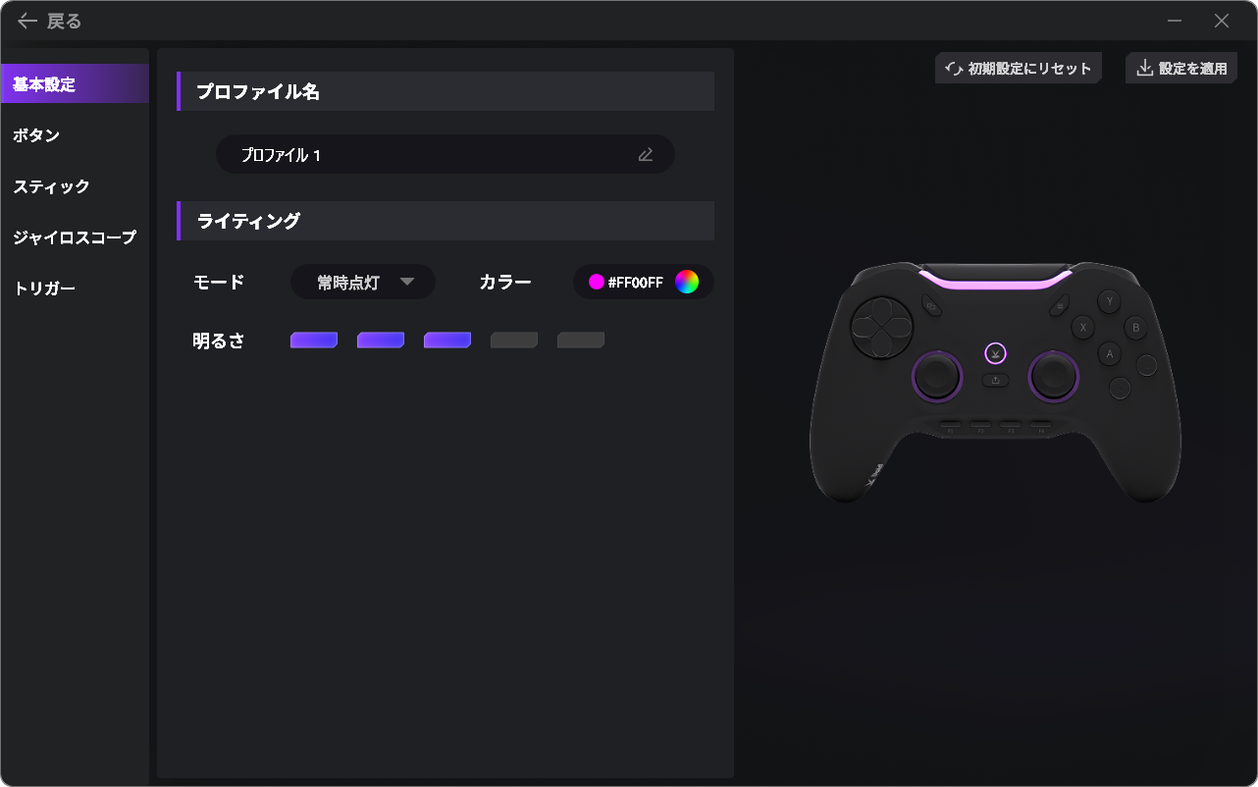
Task: Open the 常時点灯 lighting mode dropdown
Action: pyautogui.click(x=363, y=282)
